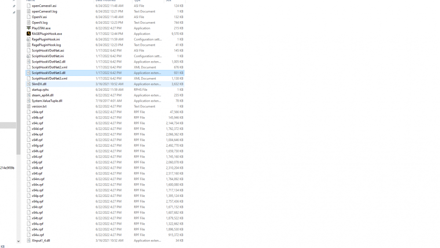
Task: Click the startup.rphs file icon
Action: click(28, 89)
